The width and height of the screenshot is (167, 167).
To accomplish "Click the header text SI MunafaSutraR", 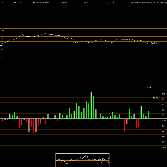I will tap(41, 3).
